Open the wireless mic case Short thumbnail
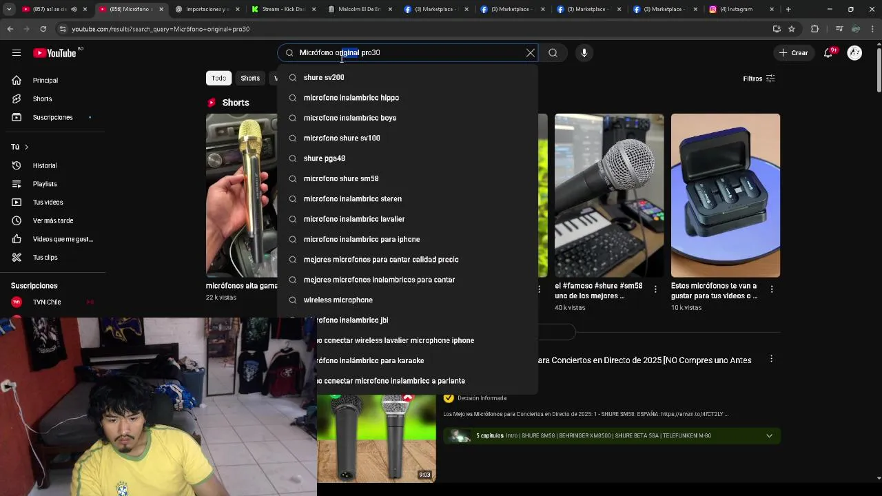The width and height of the screenshot is (882, 496). [x=726, y=196]
